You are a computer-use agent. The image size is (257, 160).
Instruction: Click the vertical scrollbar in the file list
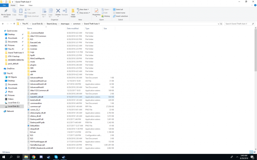[255, 51]
